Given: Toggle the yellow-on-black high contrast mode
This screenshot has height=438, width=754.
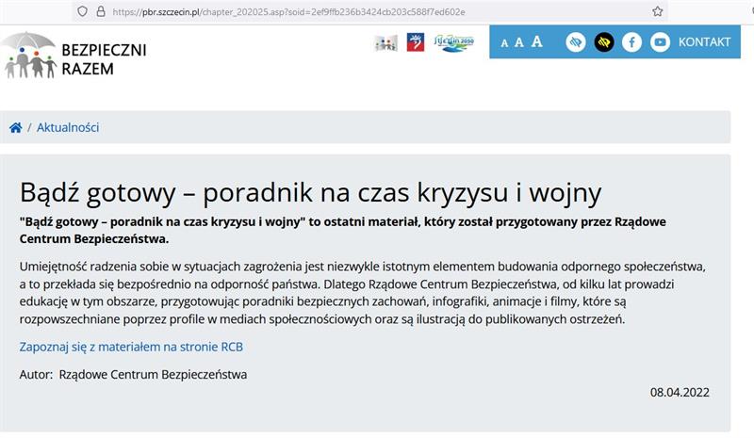Looking at the screenshot, I should pos(603,42).
